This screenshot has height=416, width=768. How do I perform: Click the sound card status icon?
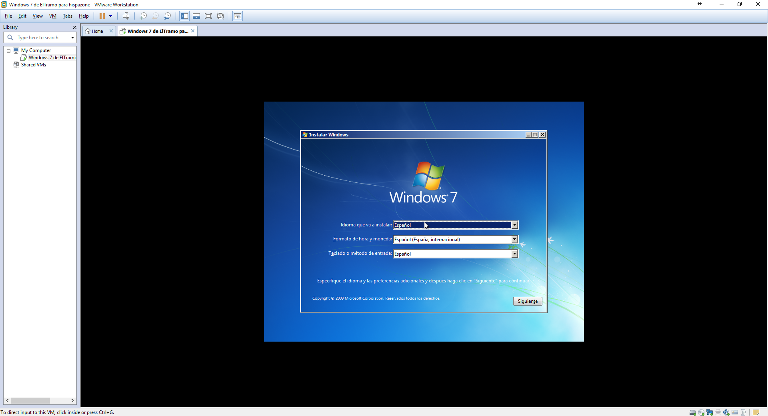726,412
